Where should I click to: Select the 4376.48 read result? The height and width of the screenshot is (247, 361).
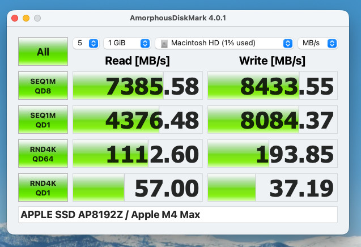138,120
